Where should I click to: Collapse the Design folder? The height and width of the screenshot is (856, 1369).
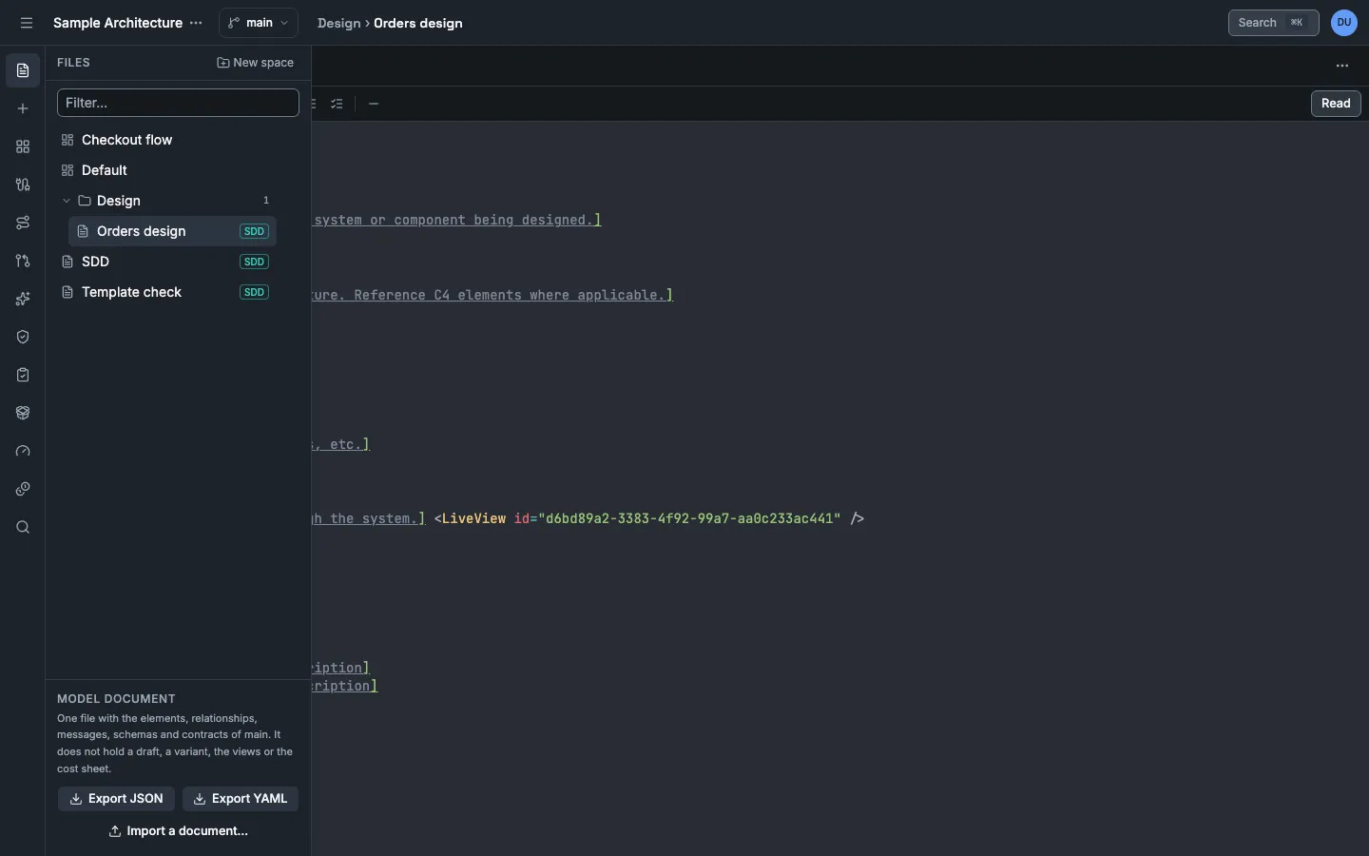click(67, 201)
